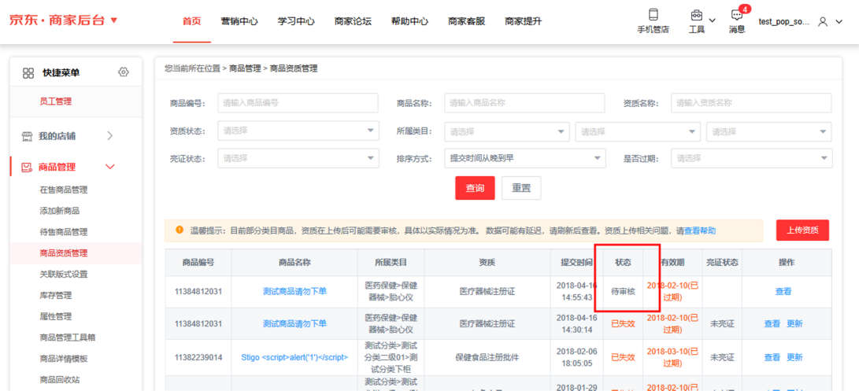
Task: Open the 工具 toolbox icon
Action: [x=696, y=16]
